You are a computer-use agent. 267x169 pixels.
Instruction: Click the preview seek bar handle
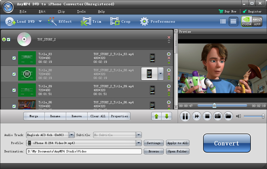[214, 106]
